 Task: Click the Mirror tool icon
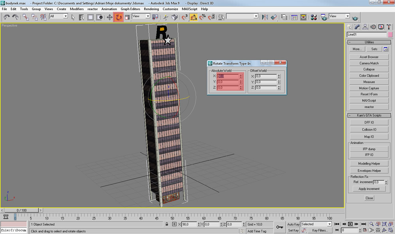[265, 17]
